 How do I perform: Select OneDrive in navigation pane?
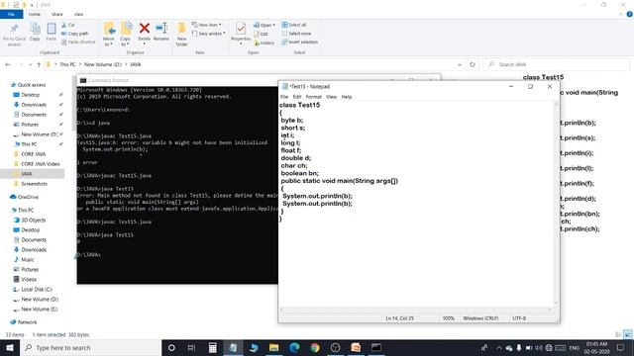(24, 197)
